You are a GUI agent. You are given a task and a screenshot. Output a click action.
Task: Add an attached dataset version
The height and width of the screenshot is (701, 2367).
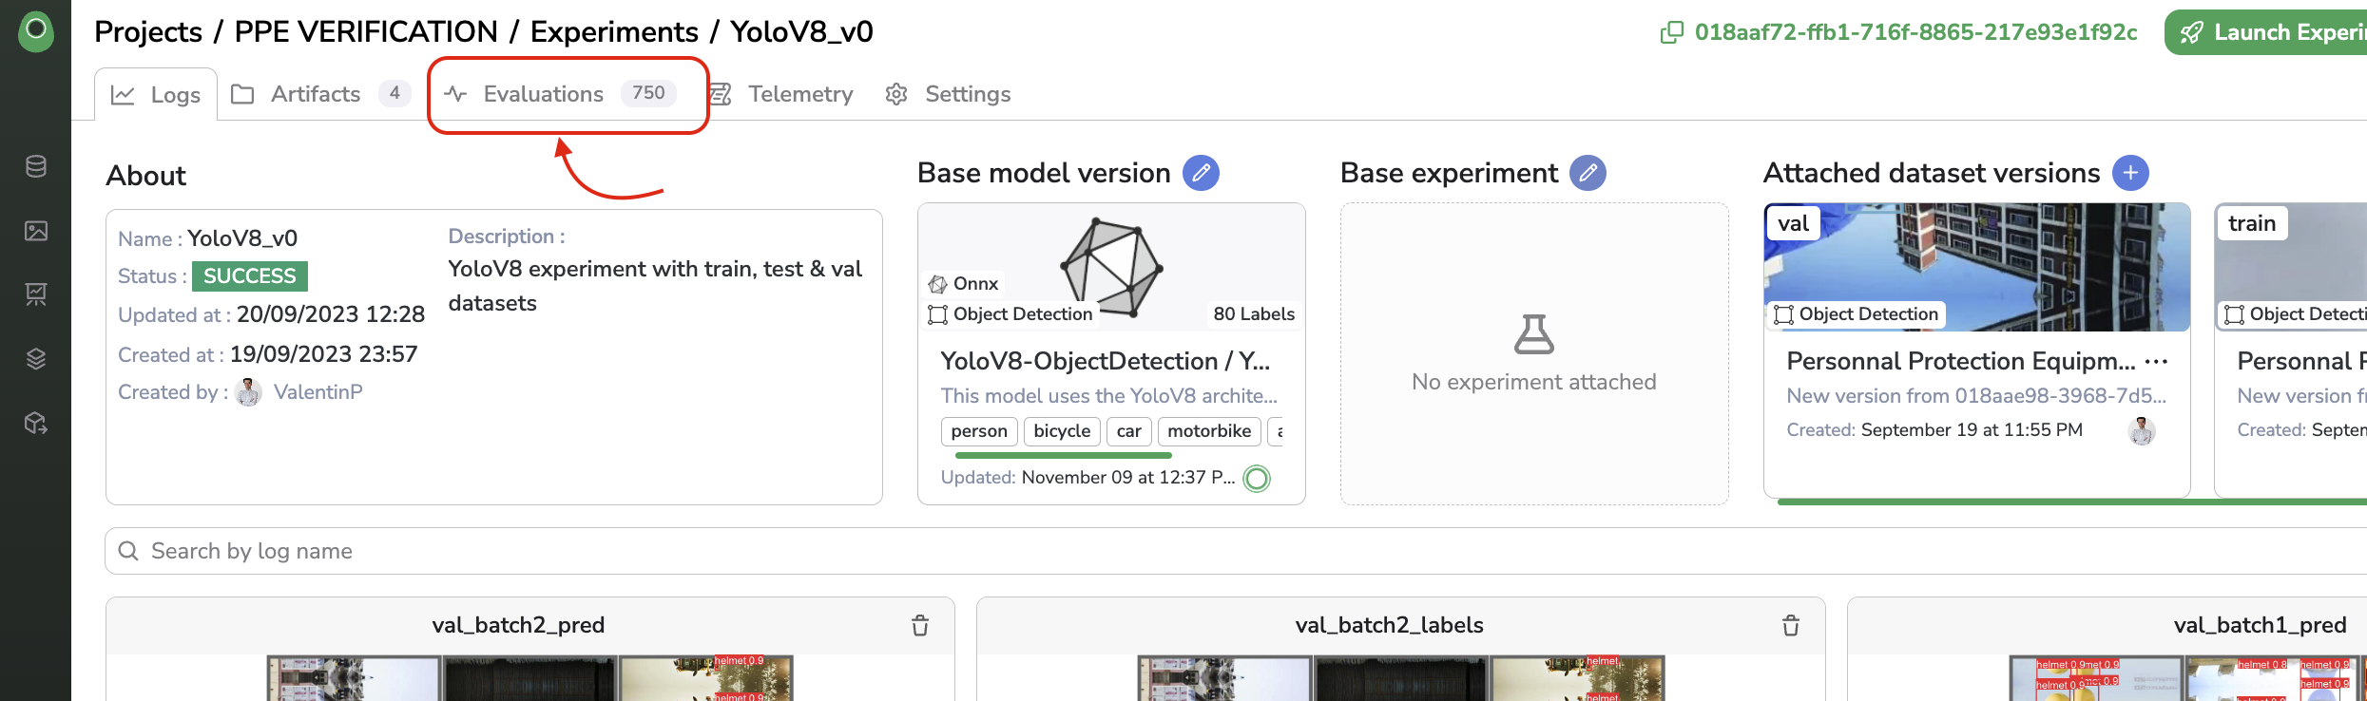point(2130,173)
